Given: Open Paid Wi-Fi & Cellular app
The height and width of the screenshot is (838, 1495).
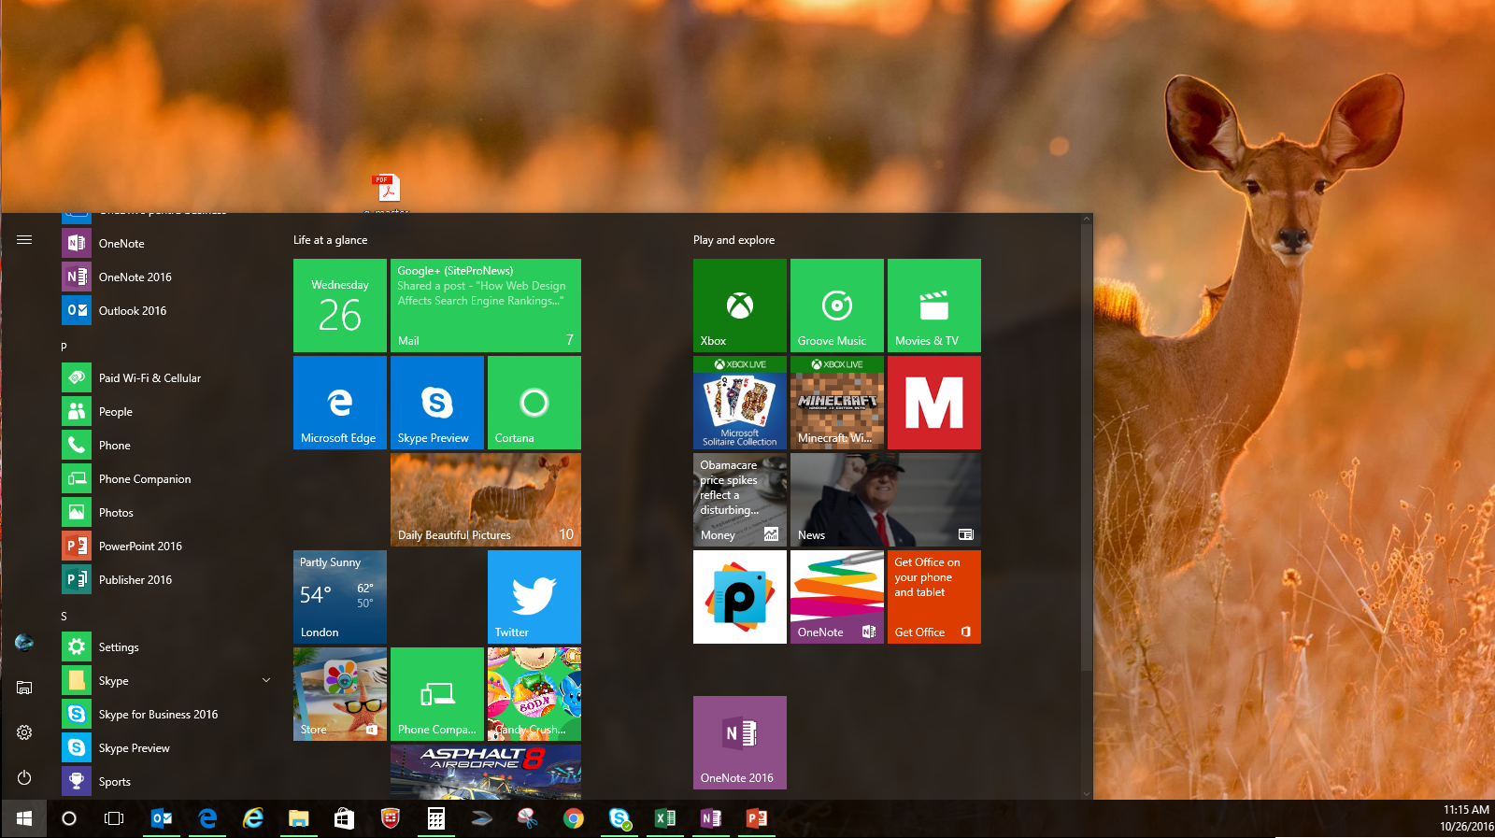Looking at the screenshot, I should point(166,378).
